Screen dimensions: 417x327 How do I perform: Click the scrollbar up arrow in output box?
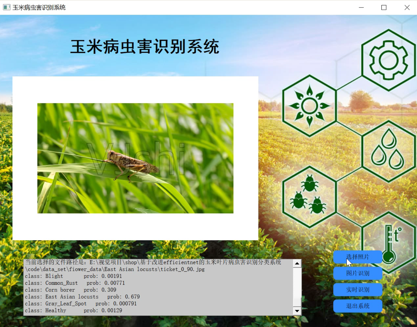297,264
